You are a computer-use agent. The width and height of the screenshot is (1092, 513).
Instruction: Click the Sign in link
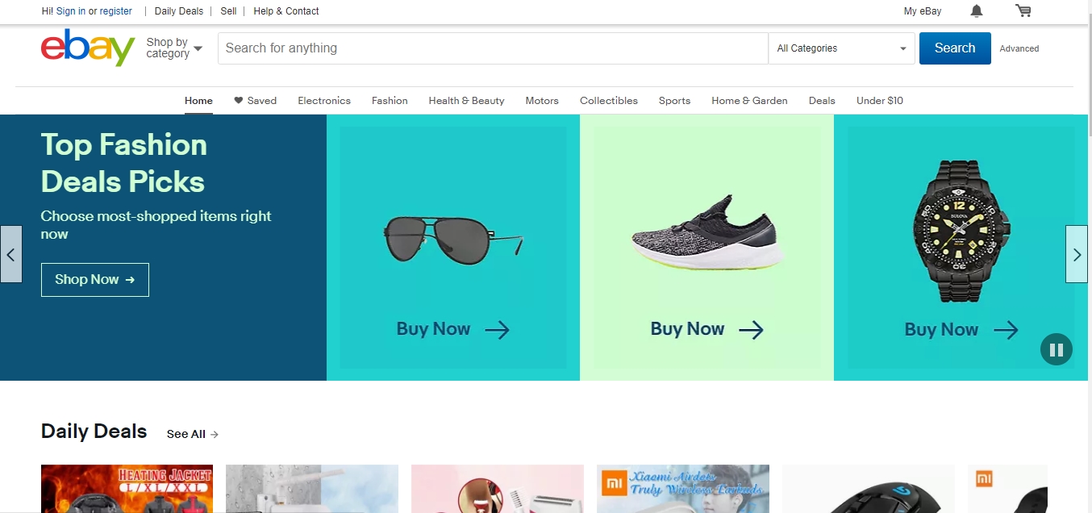pos(71,11)
